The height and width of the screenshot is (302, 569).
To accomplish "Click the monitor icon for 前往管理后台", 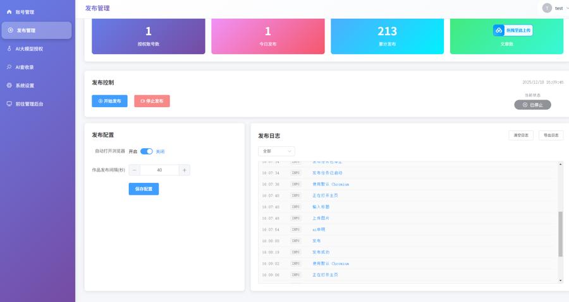I will [9, 103].
